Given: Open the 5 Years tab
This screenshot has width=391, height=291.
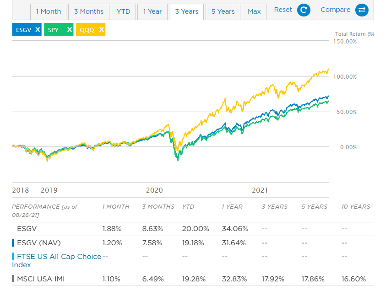Looking at the screenshot, I should pos(223,12).
